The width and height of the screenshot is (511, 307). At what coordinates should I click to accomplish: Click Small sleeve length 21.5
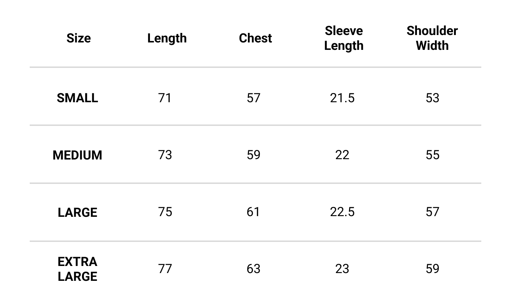(342, 98)
